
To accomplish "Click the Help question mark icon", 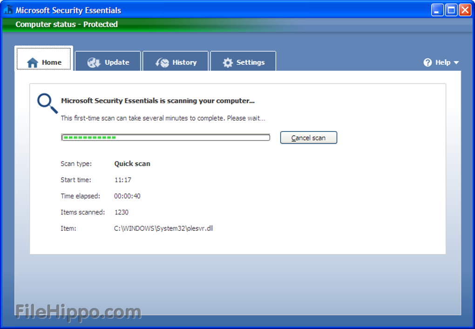I will 427,62.
